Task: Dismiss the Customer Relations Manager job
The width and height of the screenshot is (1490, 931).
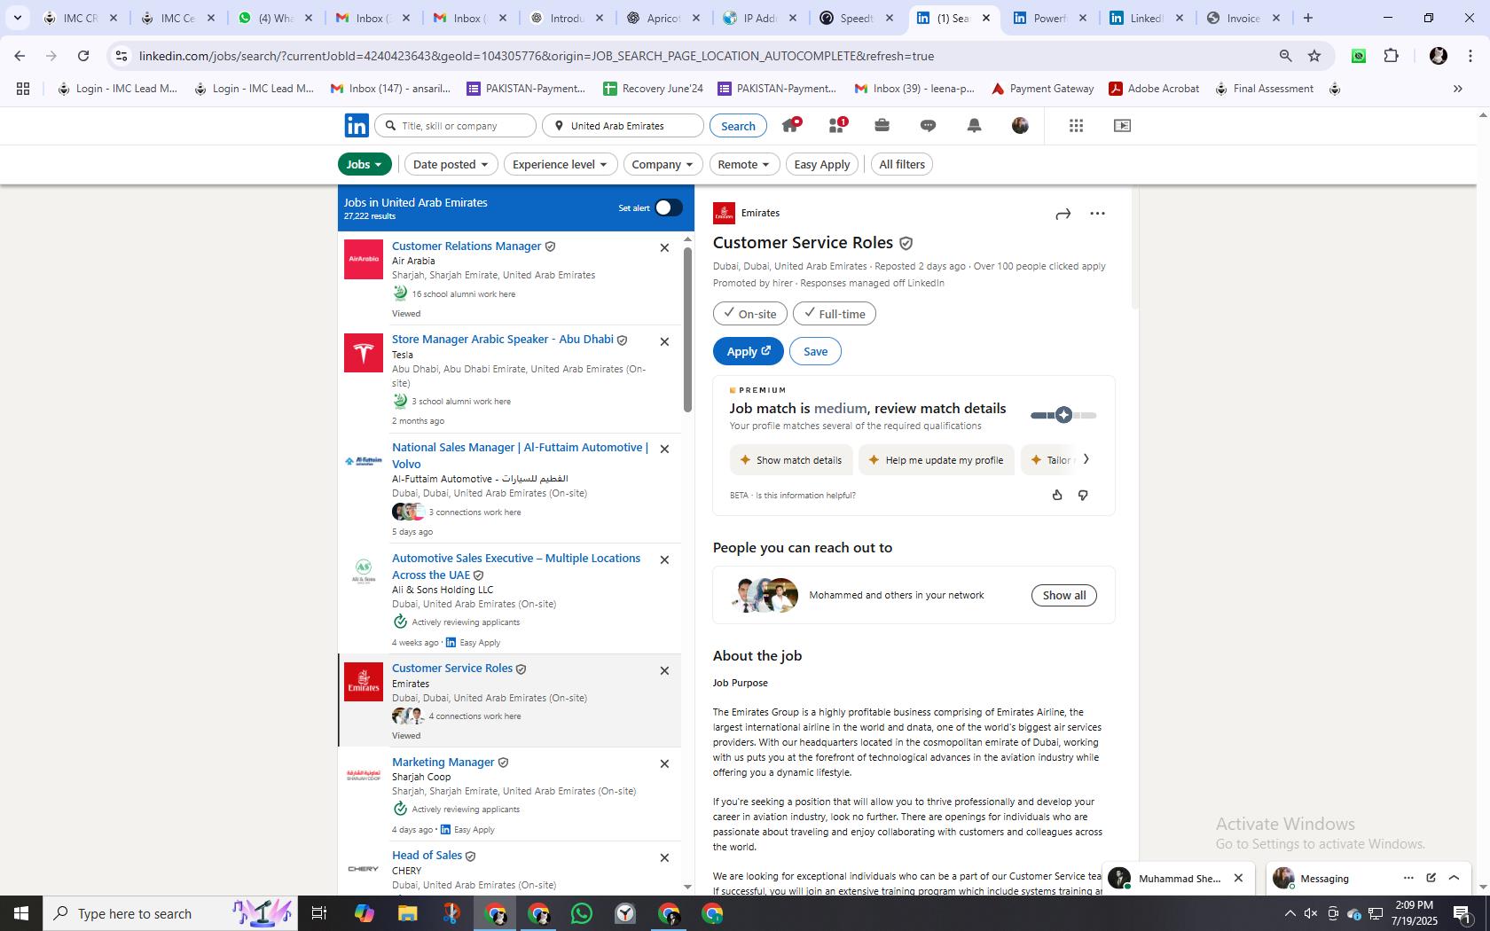Action: tap(664, 248)
